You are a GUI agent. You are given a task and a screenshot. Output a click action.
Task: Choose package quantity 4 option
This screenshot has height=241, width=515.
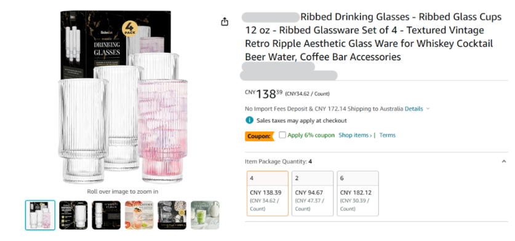(268, 194)
